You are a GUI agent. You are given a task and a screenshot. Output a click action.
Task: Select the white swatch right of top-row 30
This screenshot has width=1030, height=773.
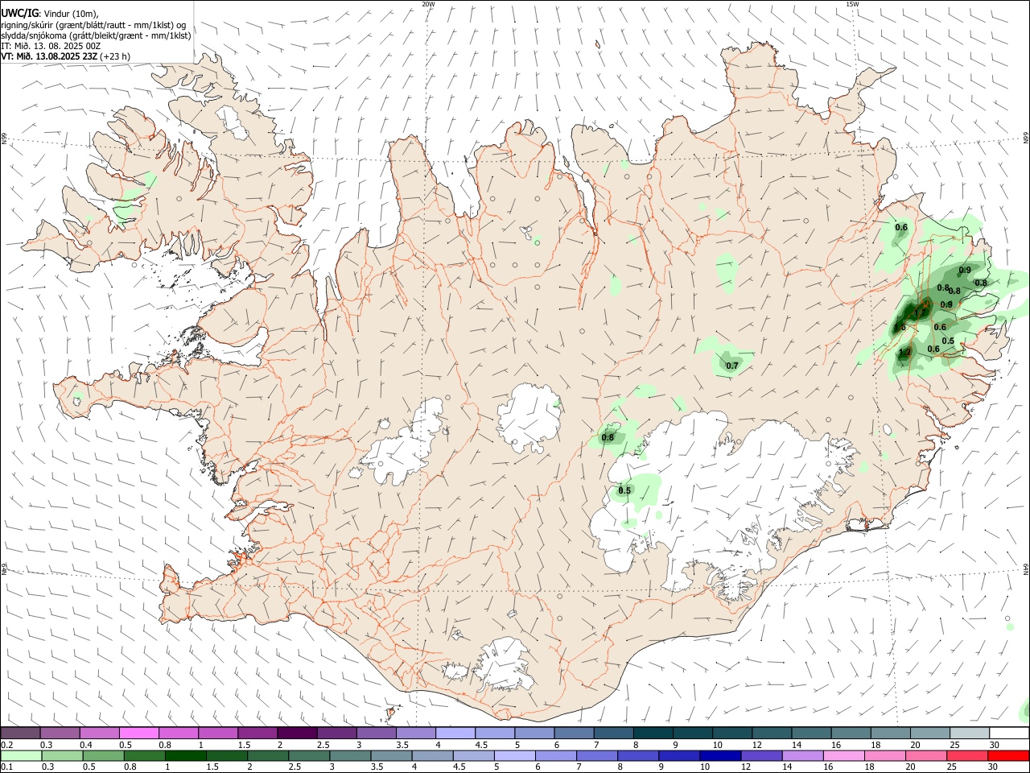(1008, 734)
